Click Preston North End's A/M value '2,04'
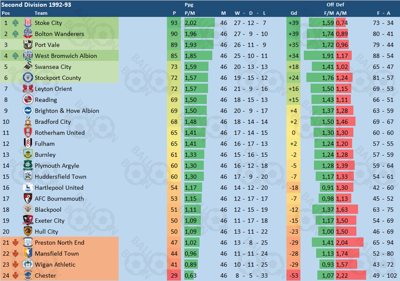The image size is (400, 281). 342,242
